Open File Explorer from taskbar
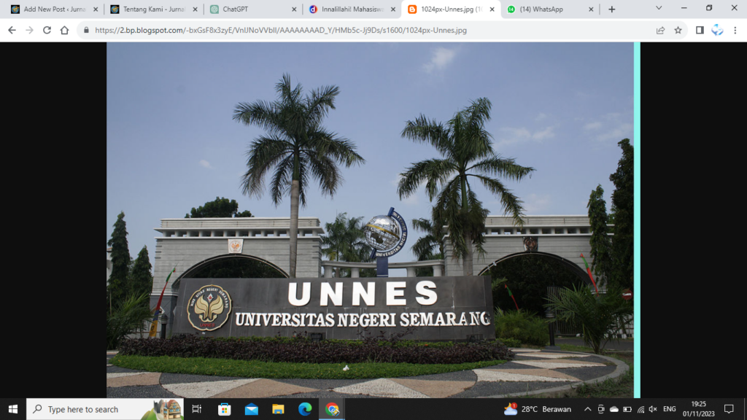This screenshot has height=420, width=747. tap(278, 409)
